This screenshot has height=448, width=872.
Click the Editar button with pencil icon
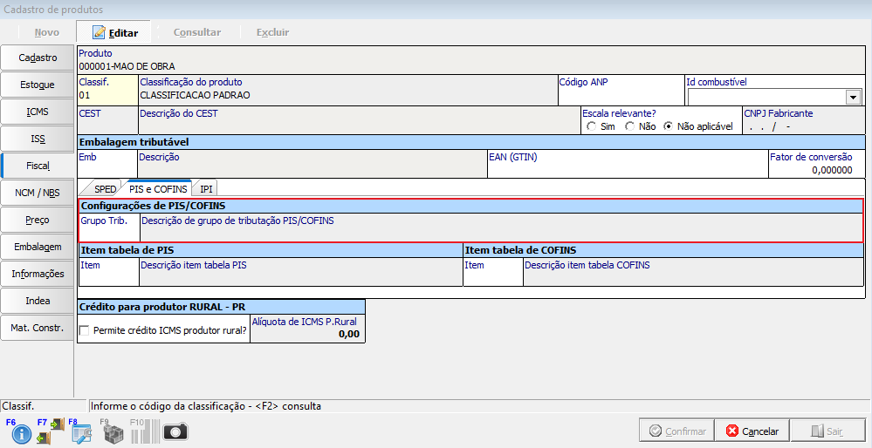115,32
